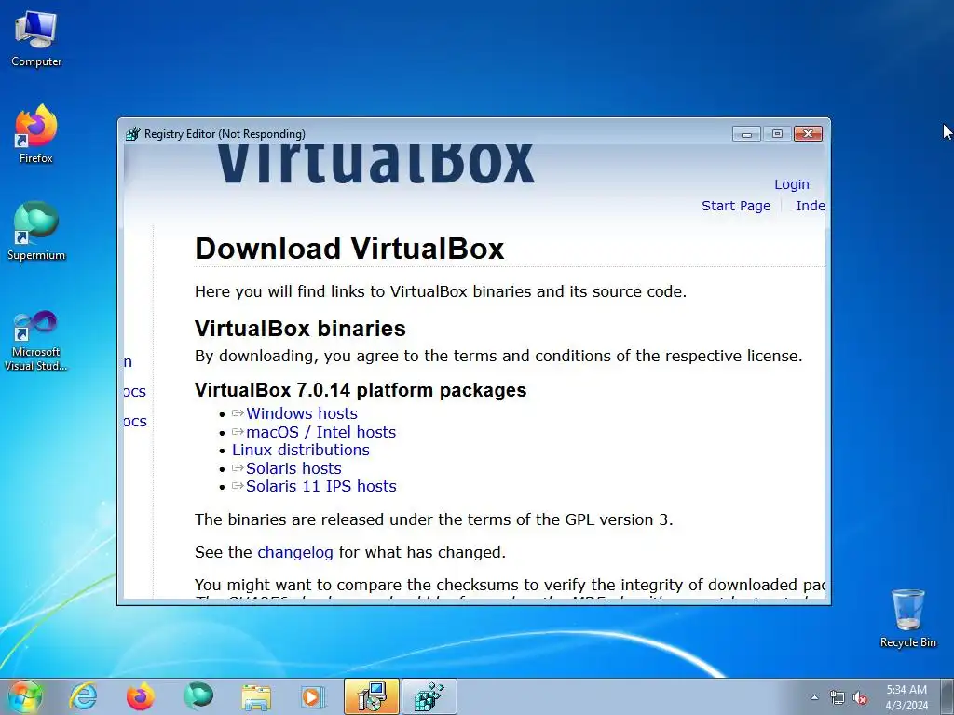Go to the Start Page link
Viewport: 954px width, 715px height.
(x=736, y=206)
